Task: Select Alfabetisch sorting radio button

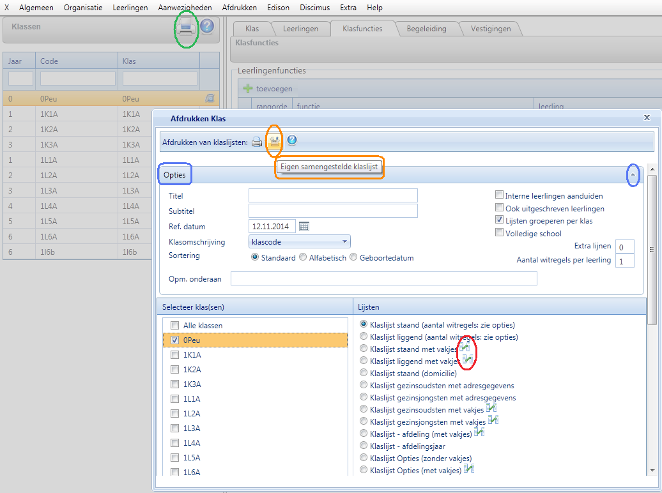Action: 303,258
